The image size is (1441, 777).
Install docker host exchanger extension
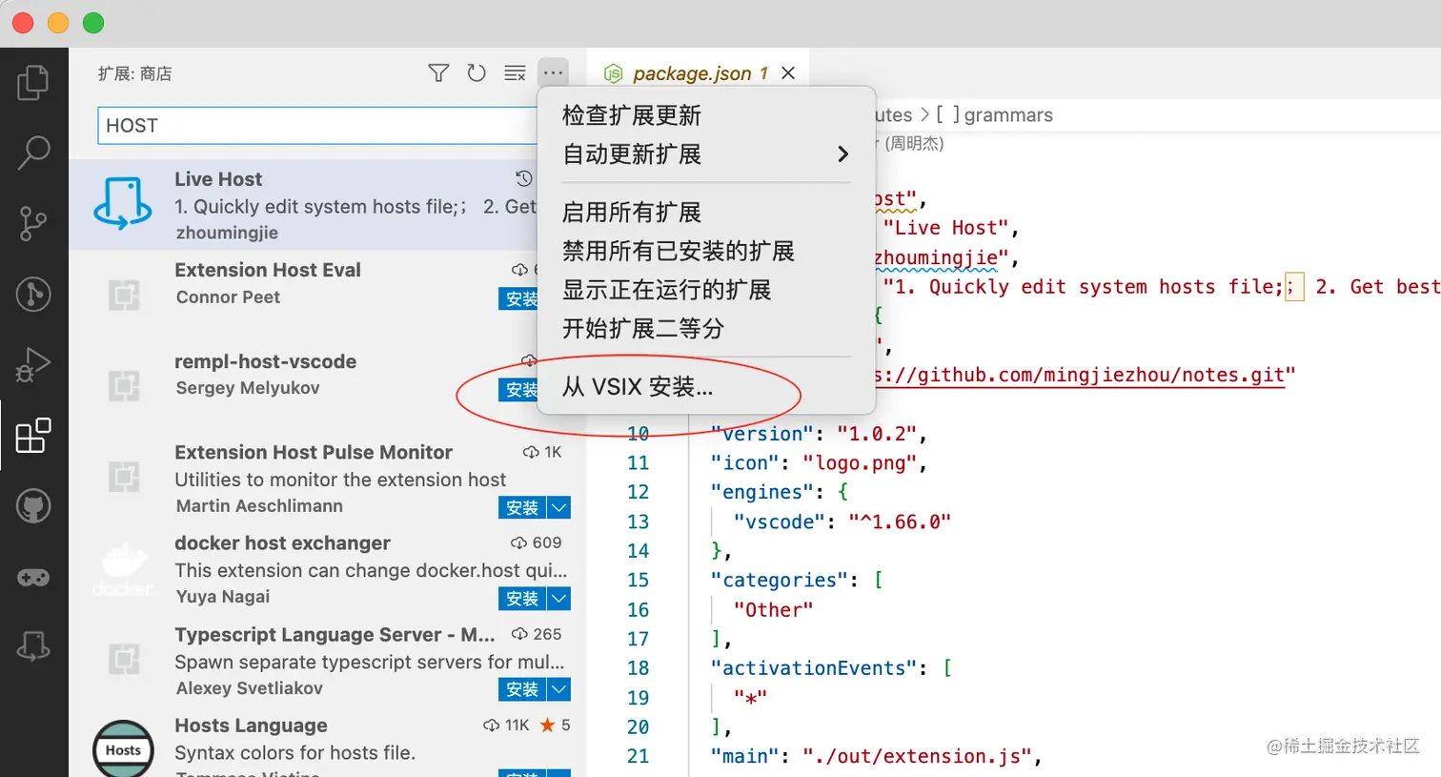point(522,599)
